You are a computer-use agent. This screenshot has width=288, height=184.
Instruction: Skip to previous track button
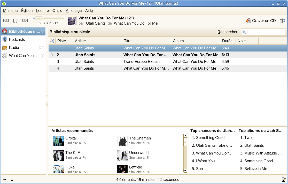click(x=6, y=21)
